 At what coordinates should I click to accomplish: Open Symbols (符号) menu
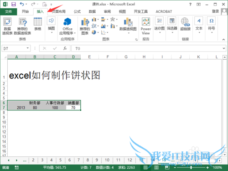pyautogui.click(x=212, y=25)
